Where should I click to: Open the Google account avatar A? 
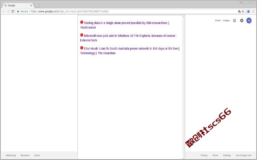pos(249,20)
